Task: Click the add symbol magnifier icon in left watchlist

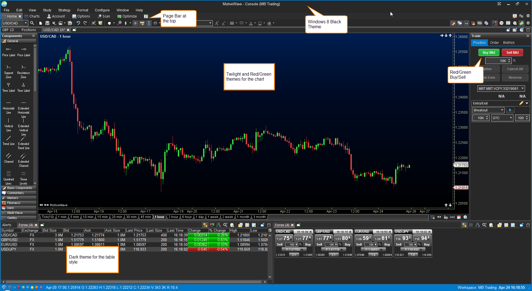Action: 225,225
